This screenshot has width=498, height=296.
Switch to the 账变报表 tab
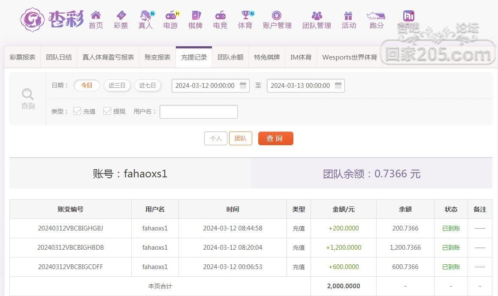click(157, 57)
